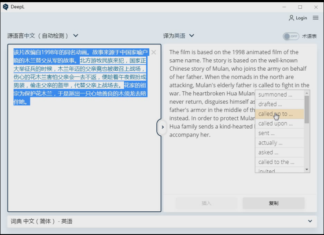
Task: Click inside the Chinese source text box
Action: point(85,128)
